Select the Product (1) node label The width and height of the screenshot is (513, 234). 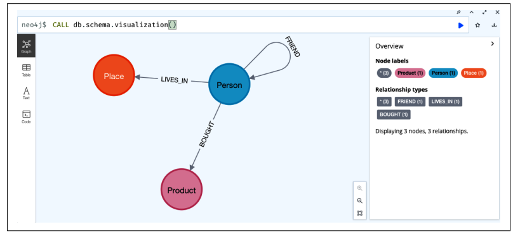click(x=410, y=73)
